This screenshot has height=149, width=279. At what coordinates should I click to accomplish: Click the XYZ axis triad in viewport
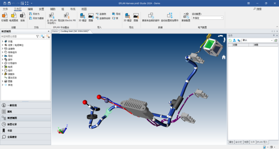point(62,129)
